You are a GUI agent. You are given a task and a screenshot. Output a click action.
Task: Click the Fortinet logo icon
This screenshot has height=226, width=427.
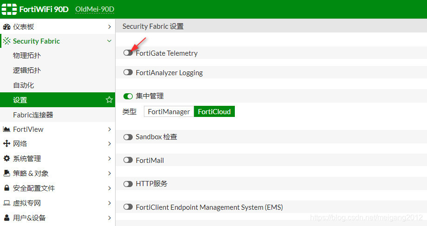click(9, 9)
